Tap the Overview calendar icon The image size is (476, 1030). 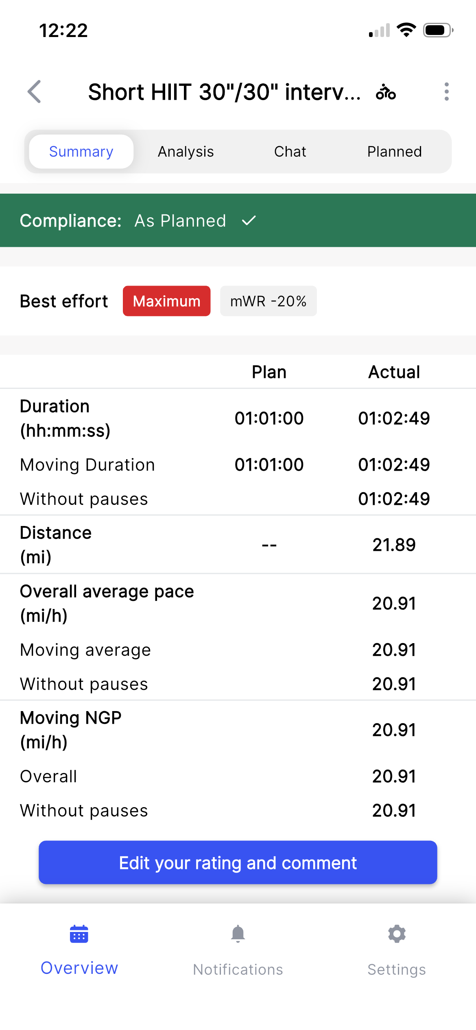click(79, 934)
